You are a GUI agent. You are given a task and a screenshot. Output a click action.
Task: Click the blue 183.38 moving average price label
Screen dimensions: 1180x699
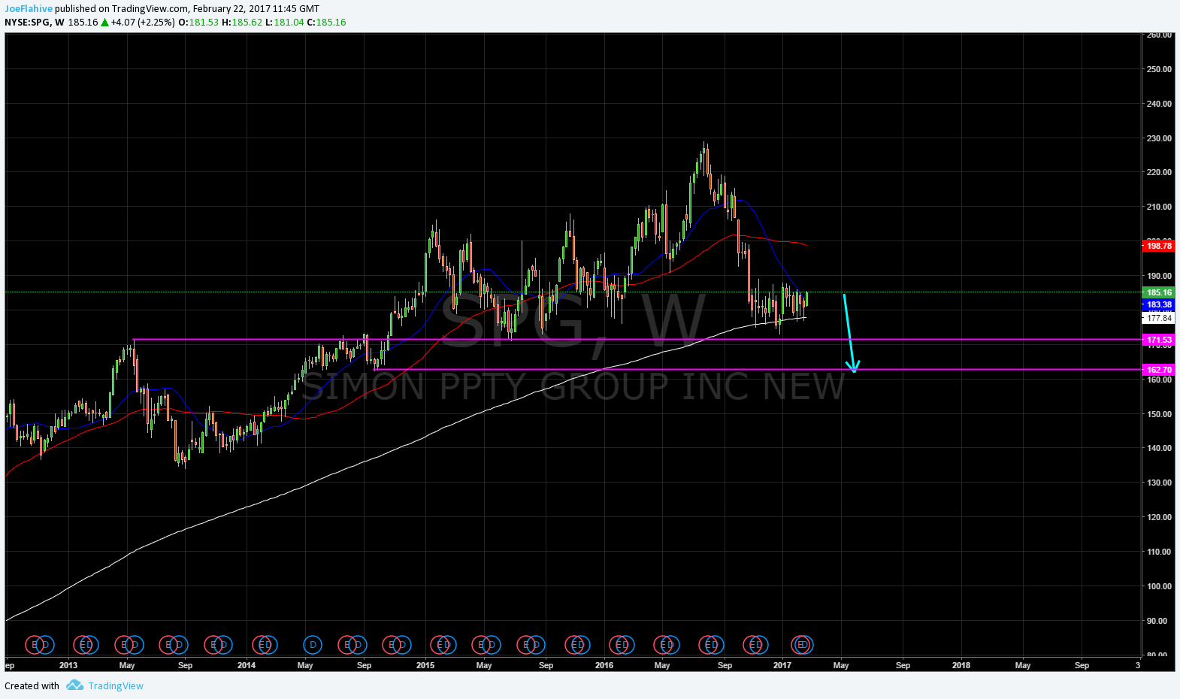(1158, 304)
